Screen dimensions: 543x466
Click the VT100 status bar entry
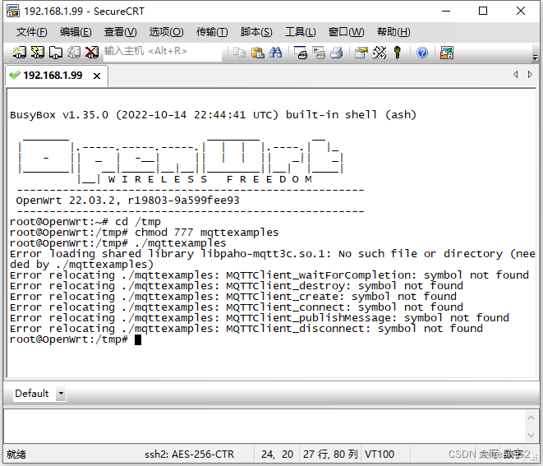tap(380, 454)
